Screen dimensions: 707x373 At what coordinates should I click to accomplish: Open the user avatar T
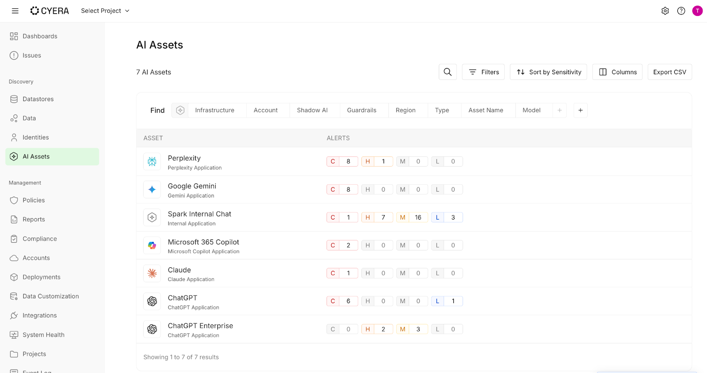697,11
